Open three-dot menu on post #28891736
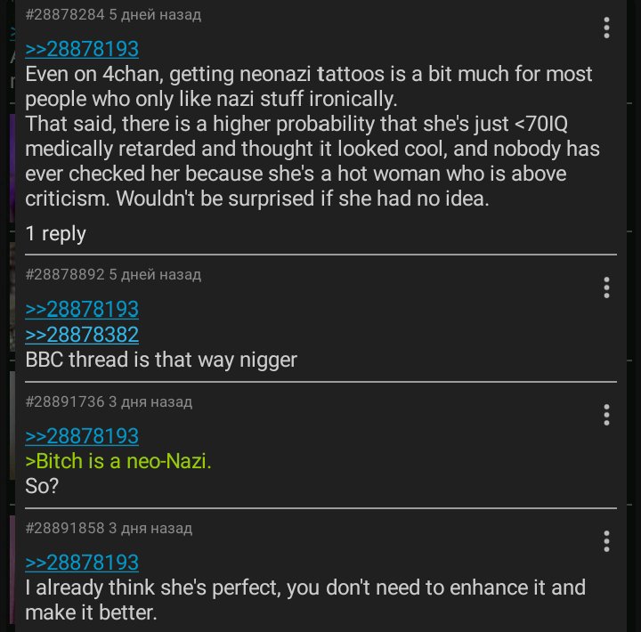Screen dimensions: 641x632 point(606,415)
